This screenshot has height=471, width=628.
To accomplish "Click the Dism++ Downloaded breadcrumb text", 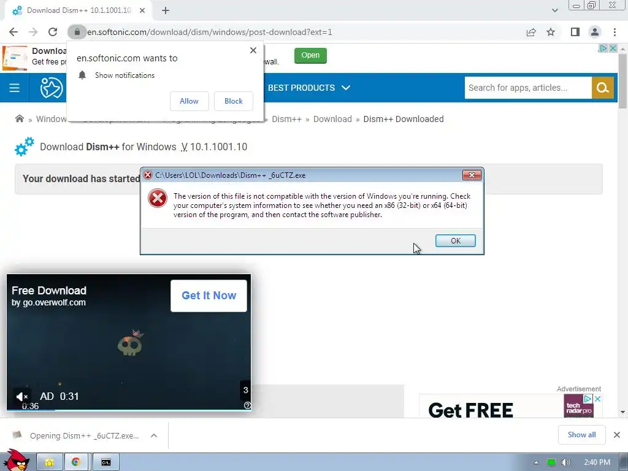I will coord(404,119).
